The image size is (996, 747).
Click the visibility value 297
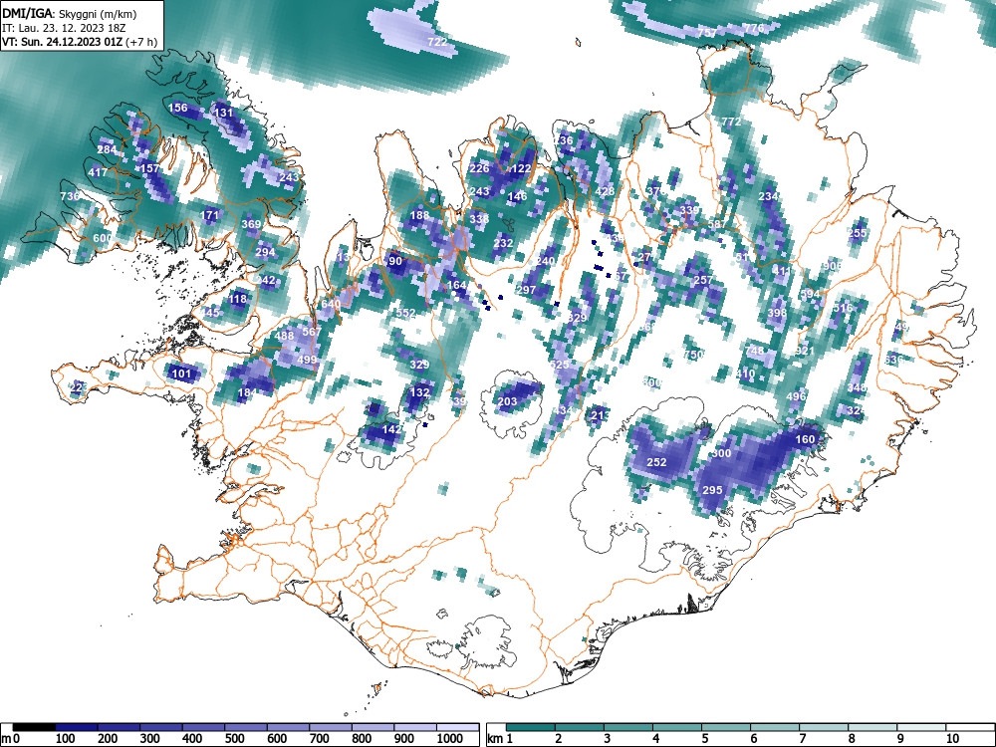pos(526,290)
